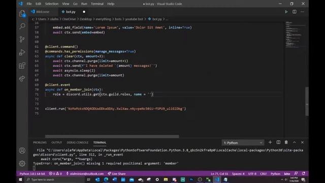Maximize the panel with up chevron
The height and width of the screenshot is (183, 325).
(295, 142)
